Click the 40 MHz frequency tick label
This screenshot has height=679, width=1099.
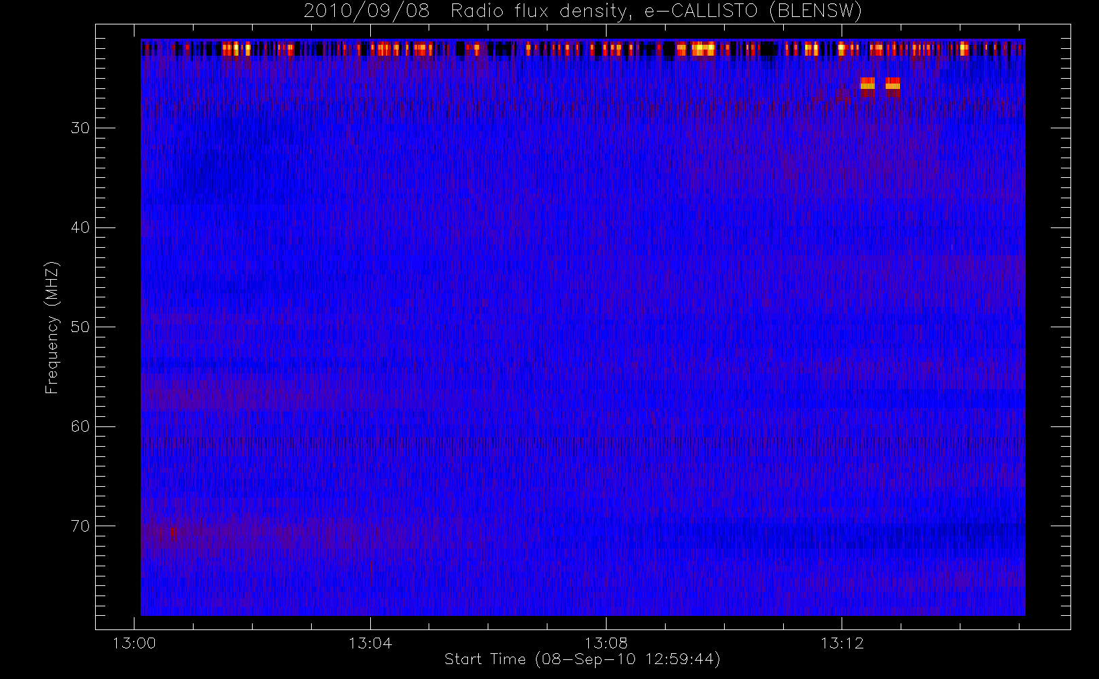[80, 227]
